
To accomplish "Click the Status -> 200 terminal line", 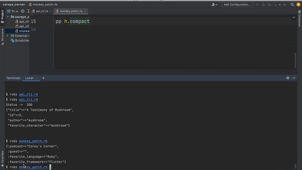I will tap(19, 105).
